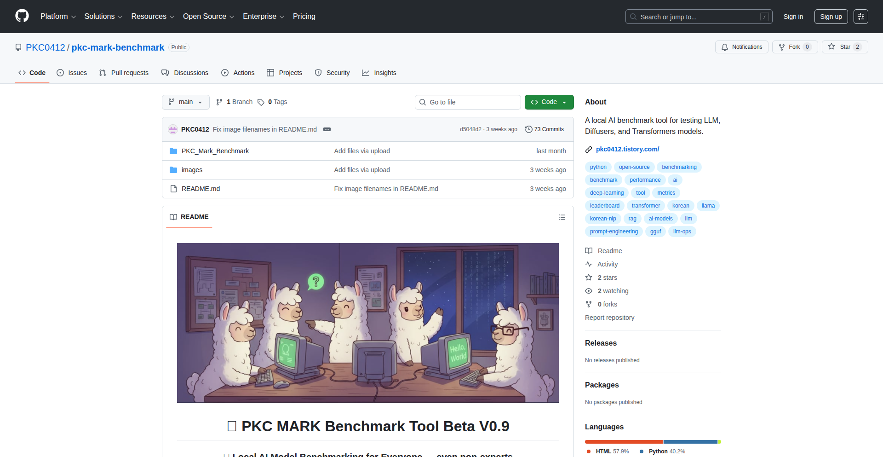Expand the Resources menu
Screen dimensions: 883x457
click(153, 17)
